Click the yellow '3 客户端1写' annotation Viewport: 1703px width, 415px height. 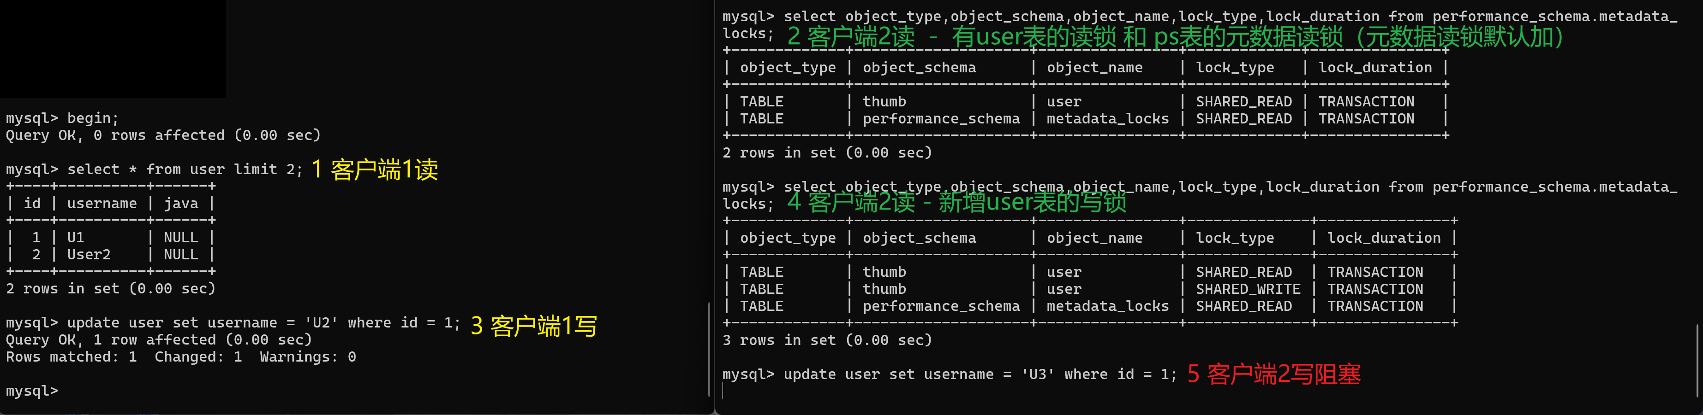coord(533,326)
